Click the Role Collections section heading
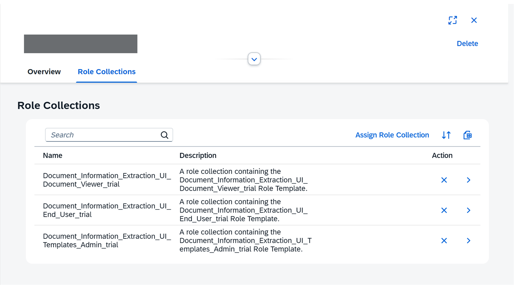Viewport: 514px width, 285px height. tap(59, 105)
